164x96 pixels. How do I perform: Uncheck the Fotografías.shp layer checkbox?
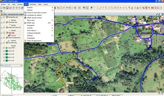(4, 17)
